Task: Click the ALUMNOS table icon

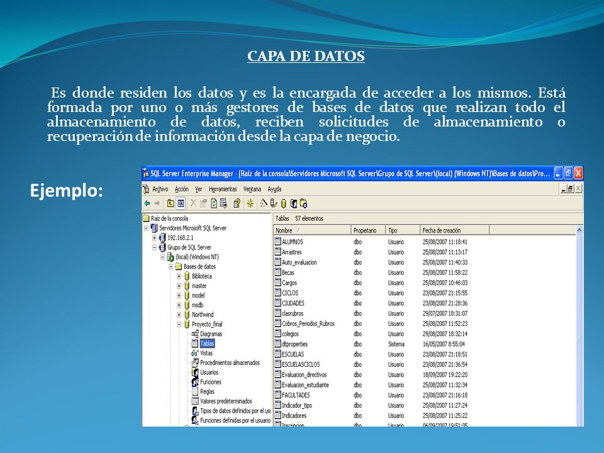Action: [x=277, y=242]
